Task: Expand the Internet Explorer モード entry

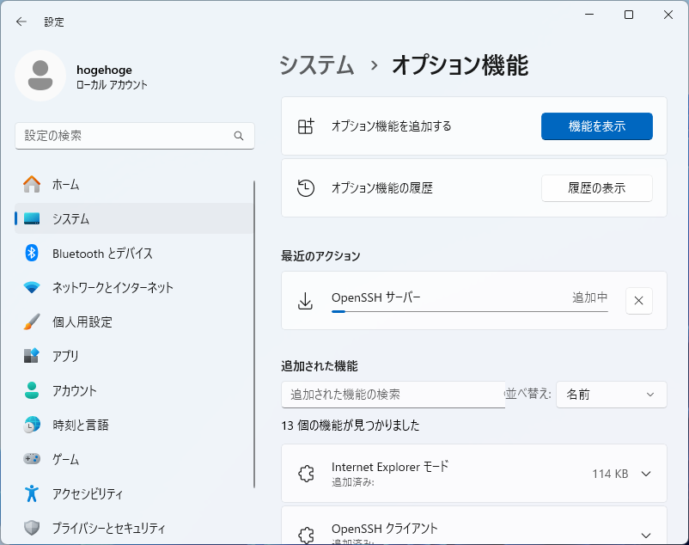Action: [646, 474]
